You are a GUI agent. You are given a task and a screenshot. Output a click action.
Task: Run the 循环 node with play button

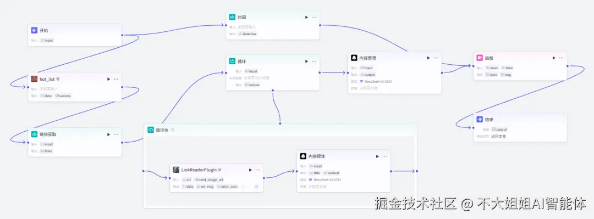(306, 61)
